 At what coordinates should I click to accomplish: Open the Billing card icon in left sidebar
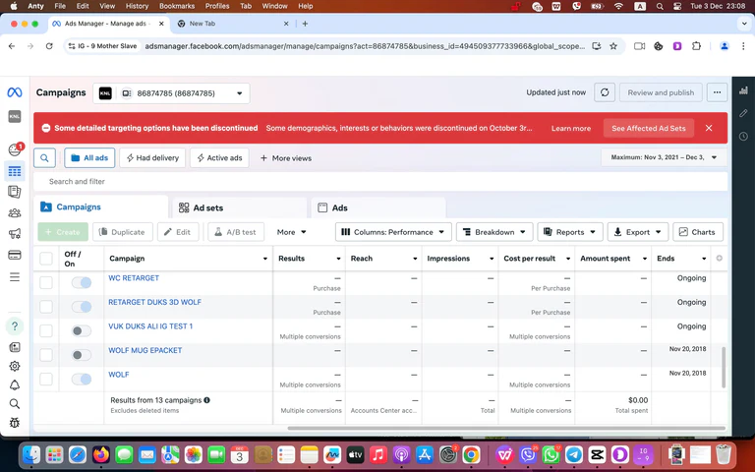[x=15, y=256]
